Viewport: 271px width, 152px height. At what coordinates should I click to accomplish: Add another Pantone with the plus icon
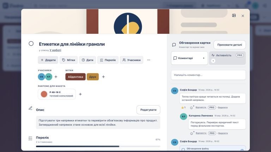tap(80, 94)
